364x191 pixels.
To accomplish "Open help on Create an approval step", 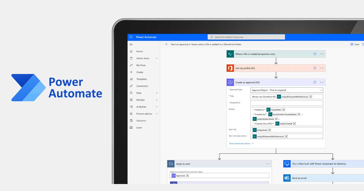I will [x=315, y=82].
